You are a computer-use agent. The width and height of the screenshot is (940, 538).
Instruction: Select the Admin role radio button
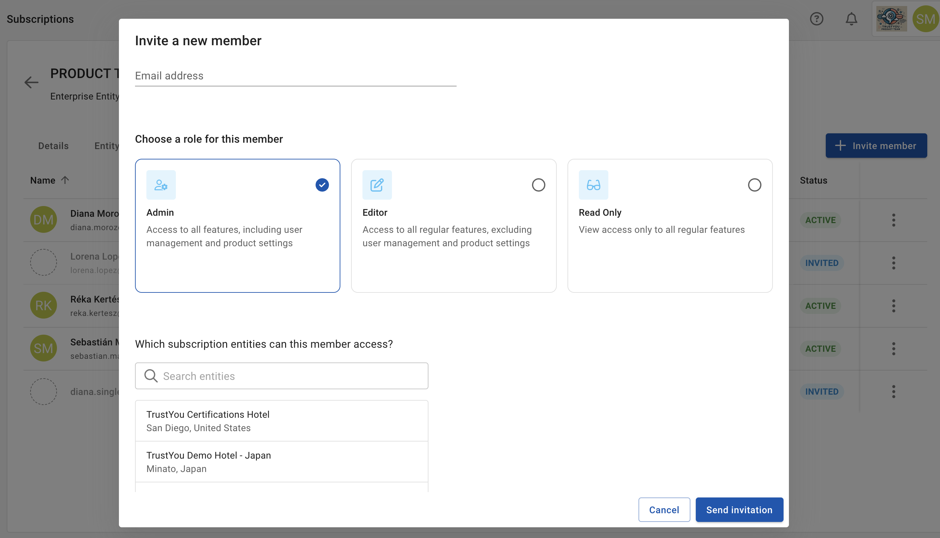pyautogui.click(x=322, y=185)
